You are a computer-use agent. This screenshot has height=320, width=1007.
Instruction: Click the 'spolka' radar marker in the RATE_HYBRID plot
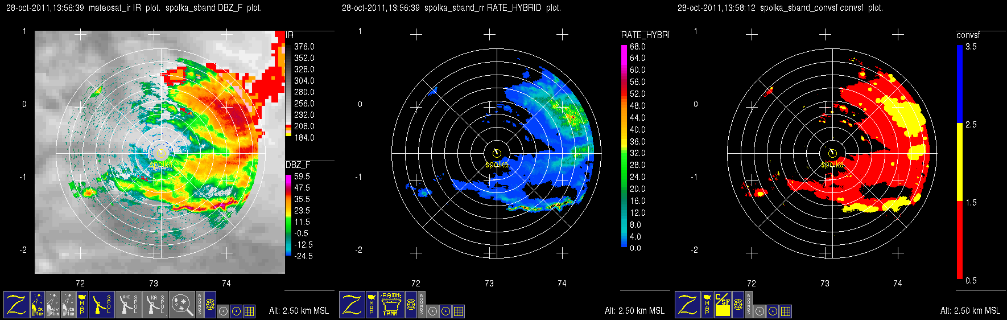click(x=497, y=165)
